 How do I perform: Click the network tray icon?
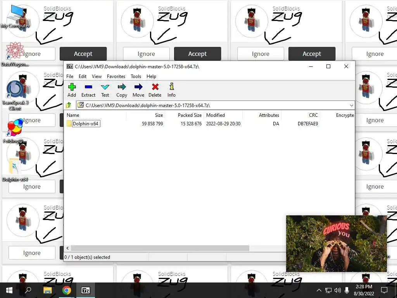pos(328,290)
